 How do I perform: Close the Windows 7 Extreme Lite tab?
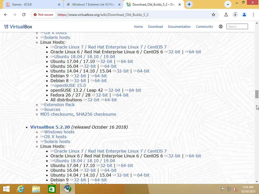coord(119,5)
